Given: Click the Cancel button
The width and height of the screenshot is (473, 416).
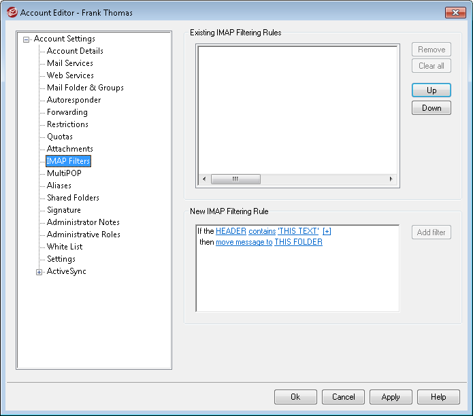Looking at the screenshot, I should coord(343,397).
